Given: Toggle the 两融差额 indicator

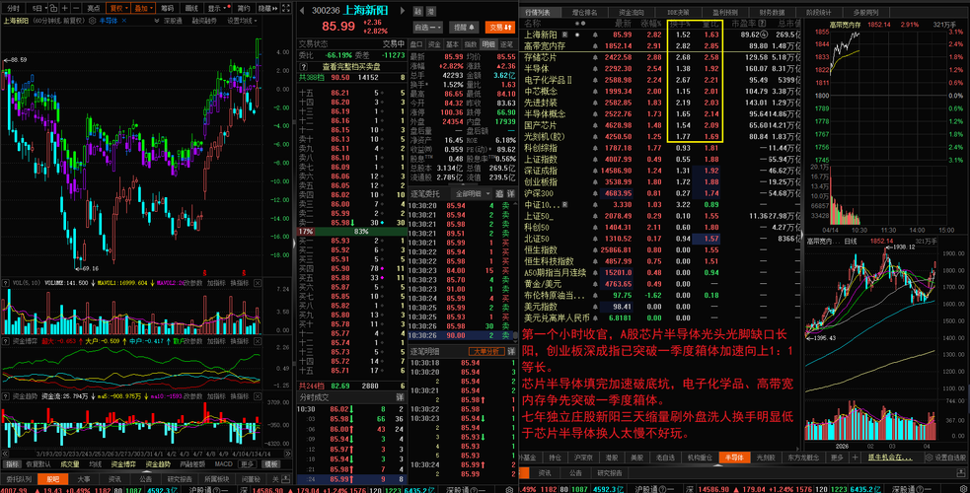Looking at the screenshot, I should (x=192, y=464).
